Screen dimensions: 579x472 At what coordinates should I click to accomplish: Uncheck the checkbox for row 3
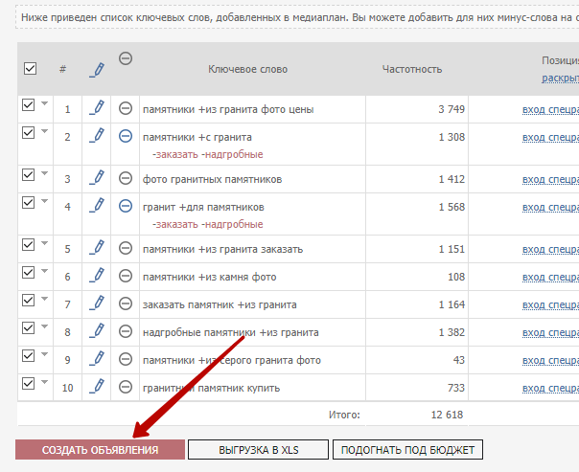pyautogui.click(x=29, y=175)
